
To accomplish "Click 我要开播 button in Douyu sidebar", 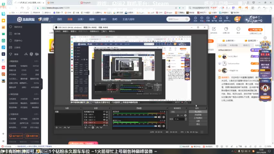I will (32, 136).
